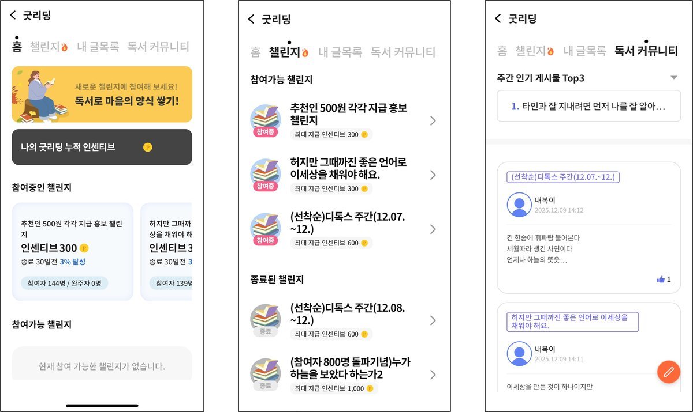This screenshot has width=693, height=412.
Task: Tap back arrow on challenge list screen
Action: [x=251, y=19]
